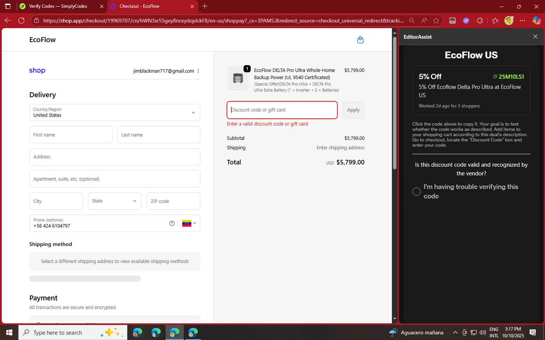View site information lock icon
This screenshot has height=340, width=545.
[36, 21]
